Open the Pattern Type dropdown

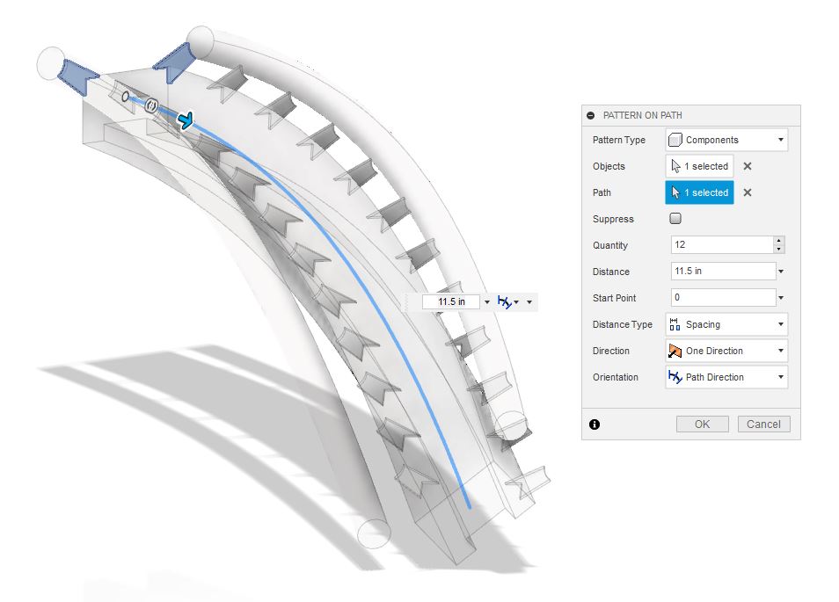pyautogui.click(x=782, y=140)
